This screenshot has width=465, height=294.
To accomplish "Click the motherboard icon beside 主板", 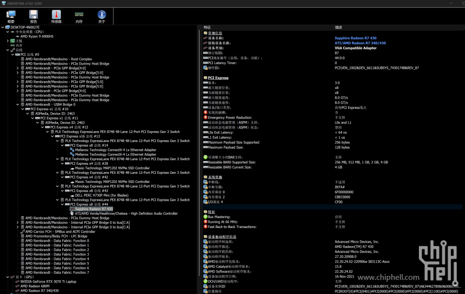I will [x=12, y=41].
